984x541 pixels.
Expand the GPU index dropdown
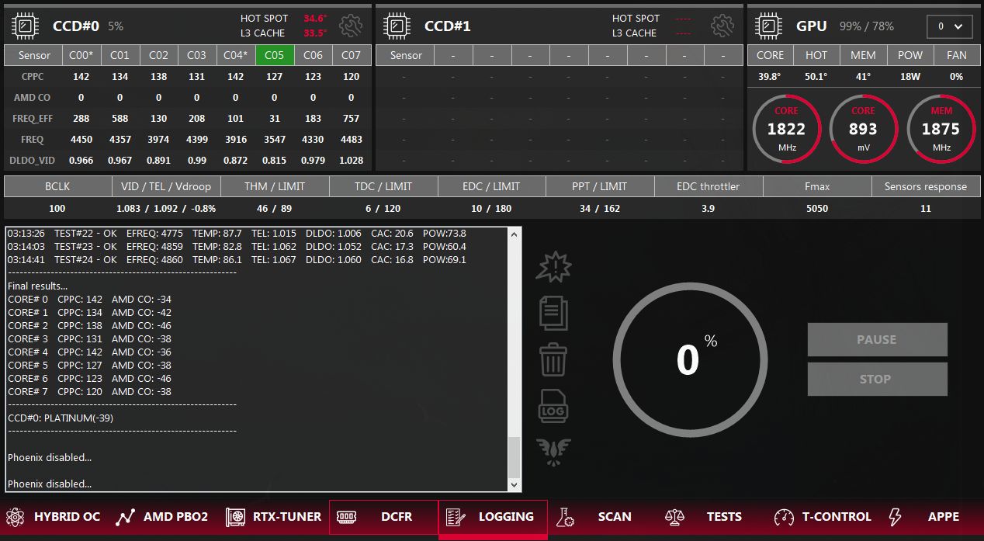(950, 26)
